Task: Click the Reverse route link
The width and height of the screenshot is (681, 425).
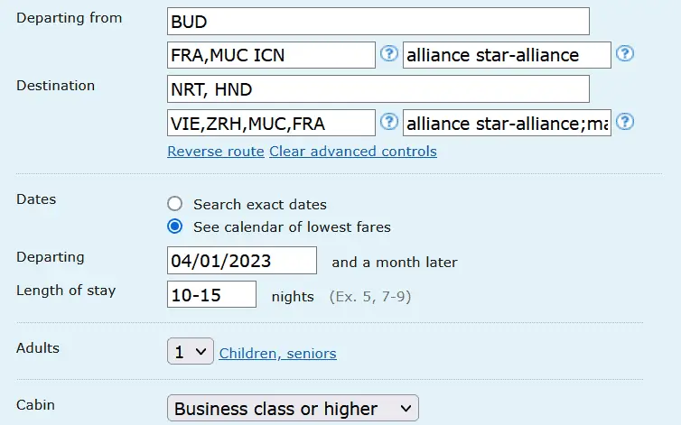Action: (x=216, y=152)
